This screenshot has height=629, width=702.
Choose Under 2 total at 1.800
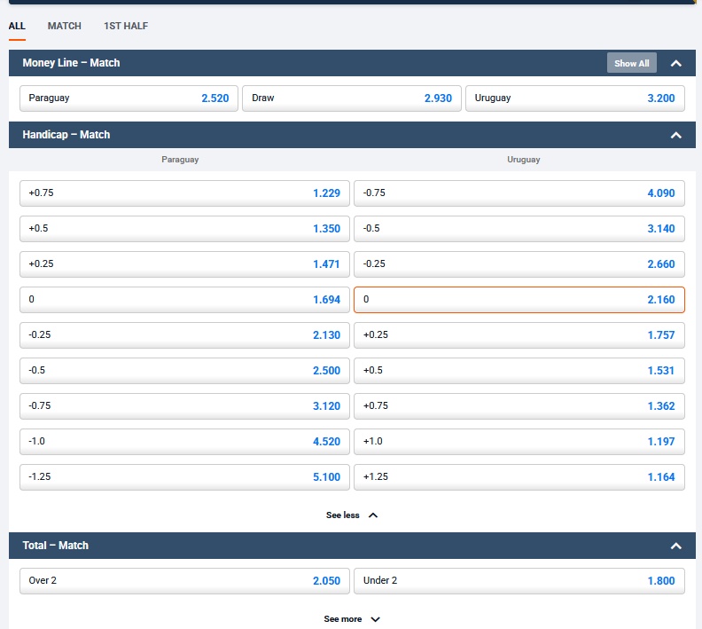pyautogui.click(x=519, y=581)
